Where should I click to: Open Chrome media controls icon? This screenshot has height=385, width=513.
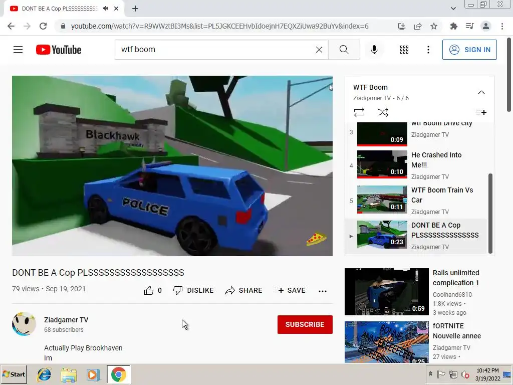coord(470,26)
